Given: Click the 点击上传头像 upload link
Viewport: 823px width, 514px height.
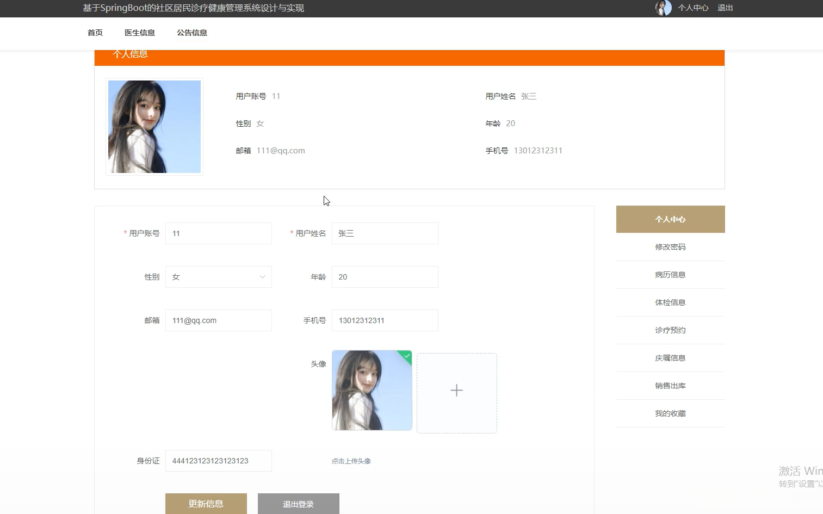Looking at the screenshot, I should pyautogui.click(x=351, y=461).
